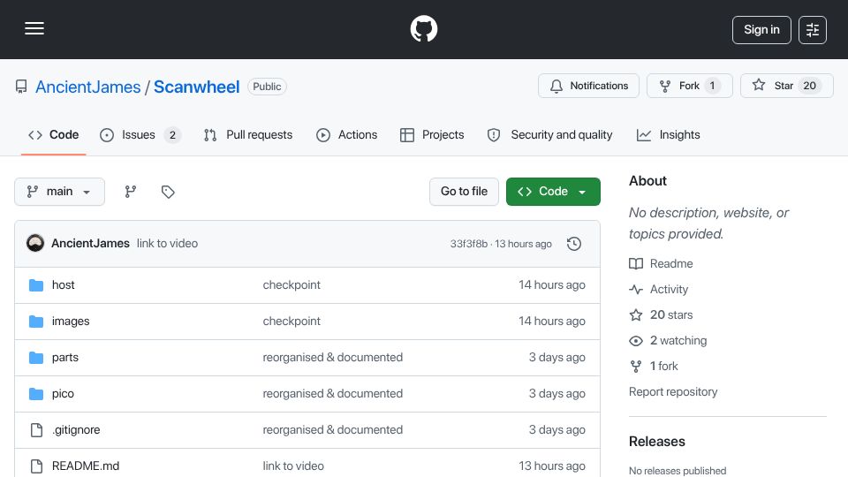Open the Projects tab
Image resolution: width=848 pixels, height=477 pixels.
pyautogui.click(x=432, y=134)
